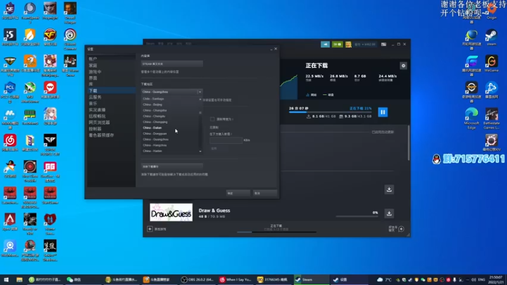
Task: Click download icon above the Draw & Guess row
Action: [389, 189]
